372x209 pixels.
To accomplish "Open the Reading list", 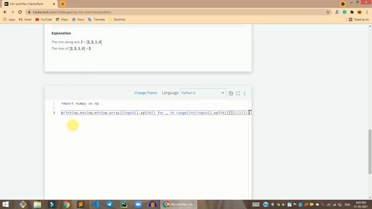I will point(359,19).
